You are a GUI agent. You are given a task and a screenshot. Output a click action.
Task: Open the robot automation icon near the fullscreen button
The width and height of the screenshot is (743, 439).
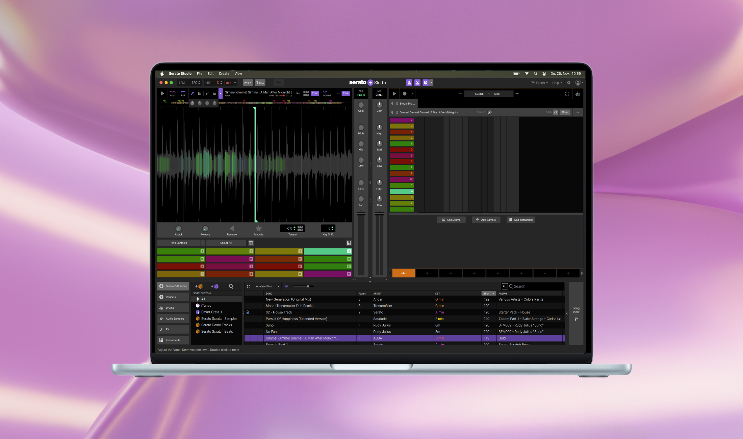point(578,94)
